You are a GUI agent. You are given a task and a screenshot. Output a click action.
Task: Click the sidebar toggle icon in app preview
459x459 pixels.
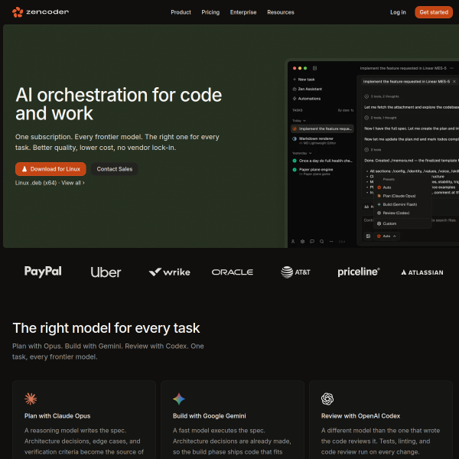(x=314, y=68)
